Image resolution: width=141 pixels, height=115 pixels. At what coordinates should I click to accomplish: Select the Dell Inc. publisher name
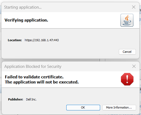[31, 99]
